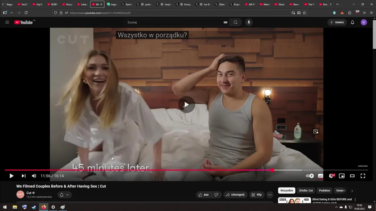Select the Źródło: Cut filter chip

tap(306, 190)
